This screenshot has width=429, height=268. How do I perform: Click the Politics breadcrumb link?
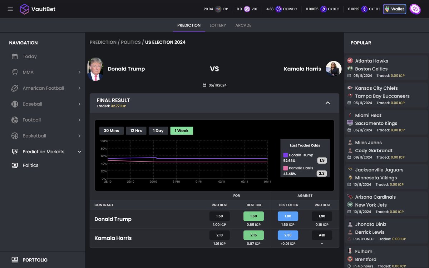pyautogui.click(x=131, y=42)
